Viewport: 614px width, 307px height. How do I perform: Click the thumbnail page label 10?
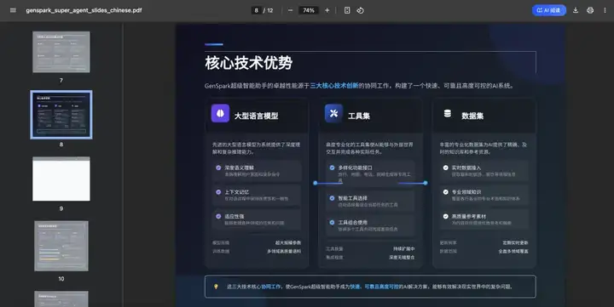point(61,278)
